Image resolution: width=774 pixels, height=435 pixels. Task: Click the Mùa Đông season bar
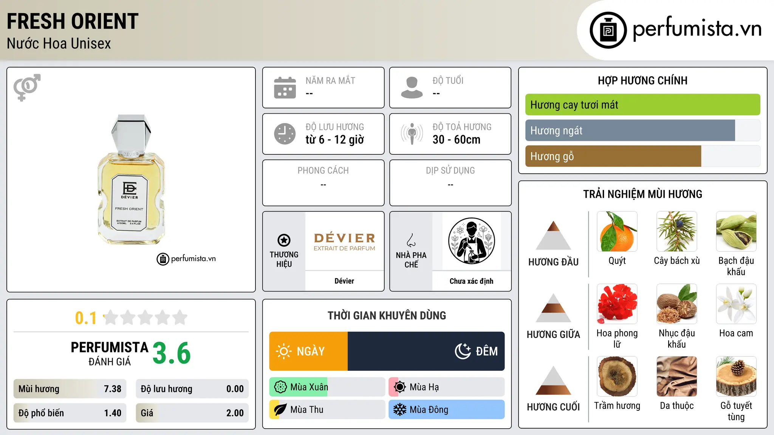click(447, 410)
